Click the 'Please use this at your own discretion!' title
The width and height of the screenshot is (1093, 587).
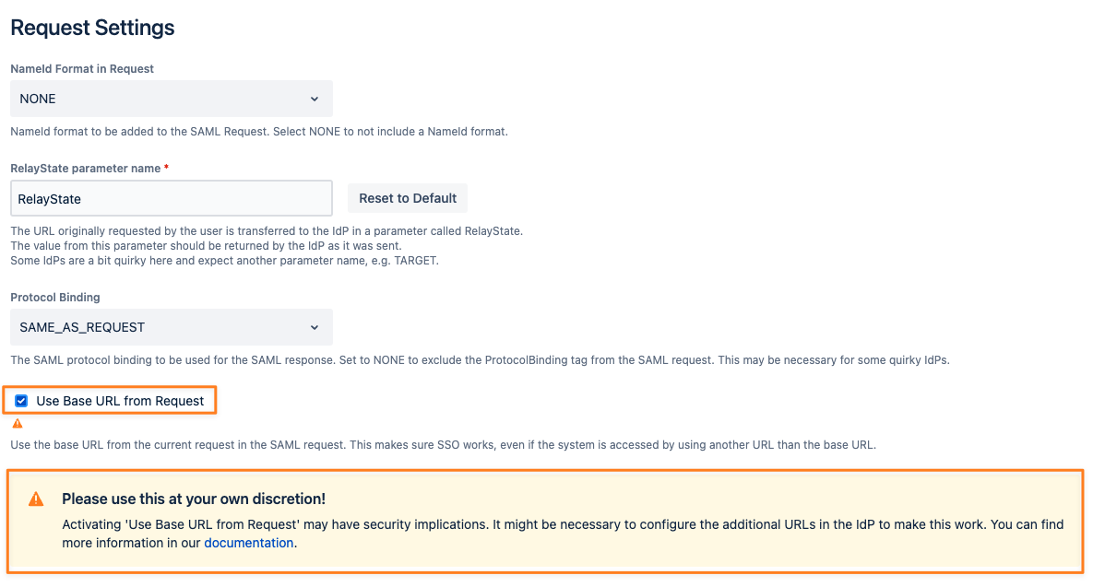click(x=194, y=499)
